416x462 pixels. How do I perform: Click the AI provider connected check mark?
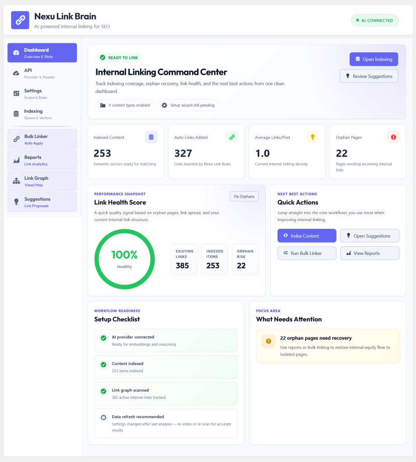click(103, 338)
